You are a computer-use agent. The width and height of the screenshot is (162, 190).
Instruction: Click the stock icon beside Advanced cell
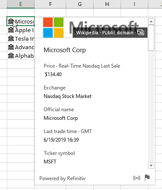pos(11,47)
